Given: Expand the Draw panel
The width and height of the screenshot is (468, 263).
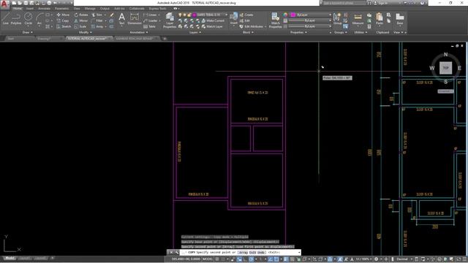Looking at the screenshot, I should point(28,32).
